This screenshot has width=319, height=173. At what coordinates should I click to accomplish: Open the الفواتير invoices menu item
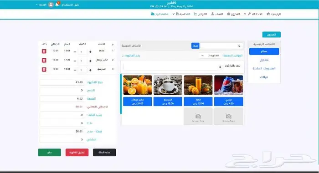201,14
